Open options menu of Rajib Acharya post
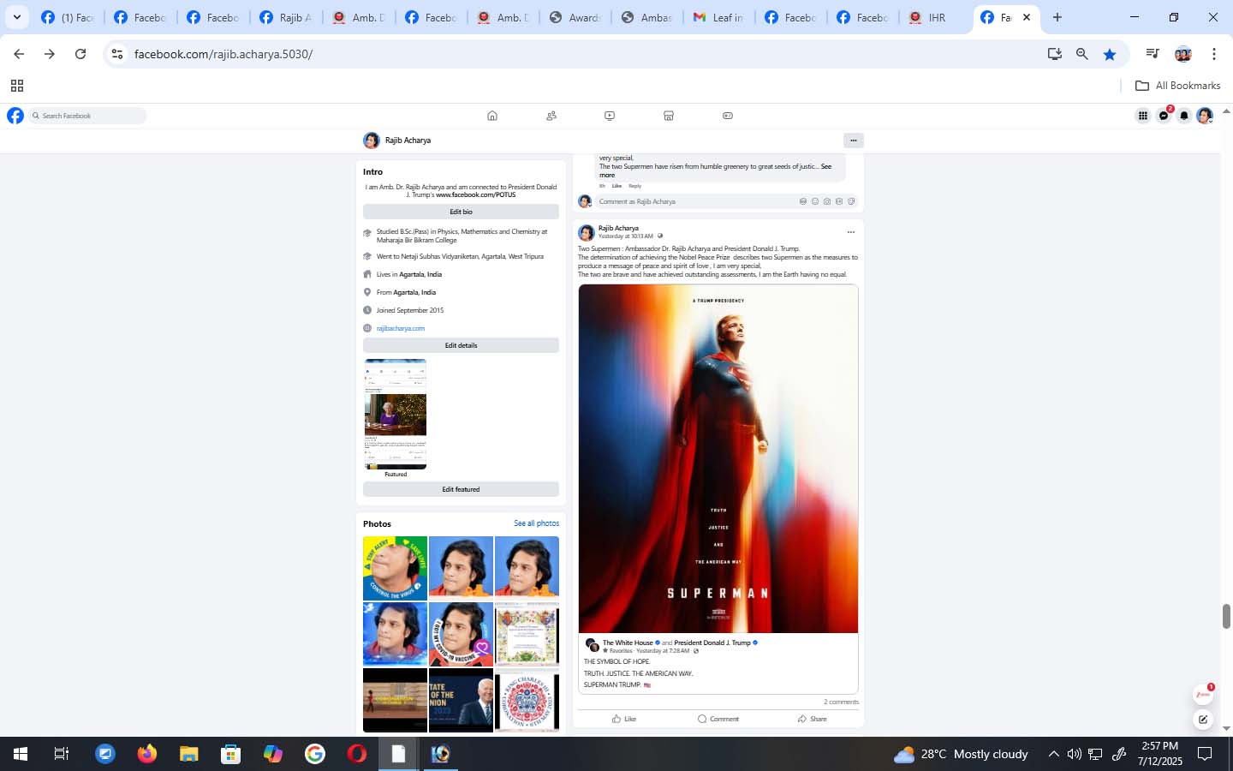This screenshot has width=1233, height=771. click(x=850, y=232)
